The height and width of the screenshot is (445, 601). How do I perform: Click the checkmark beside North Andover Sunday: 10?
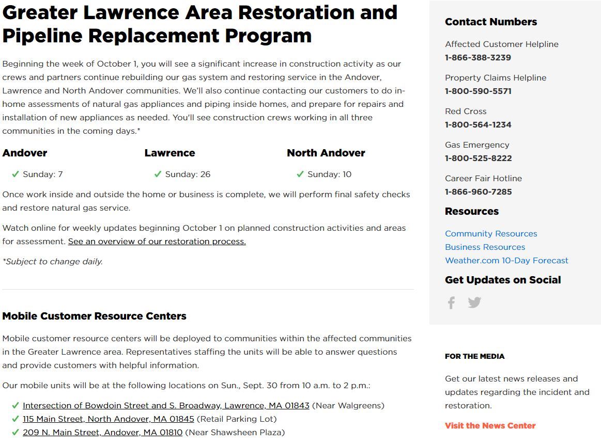(x=300, y=174)
